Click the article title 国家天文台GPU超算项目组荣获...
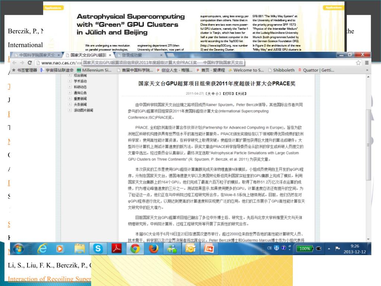The height and width of the screenshot is (286, 381). (217, 83)
